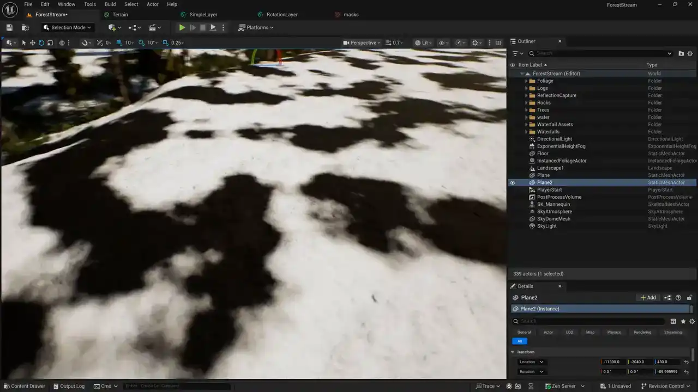Screen dimensions: 698x392
Task: Open the Selection Mode dropdown
Action: (67, 28)
